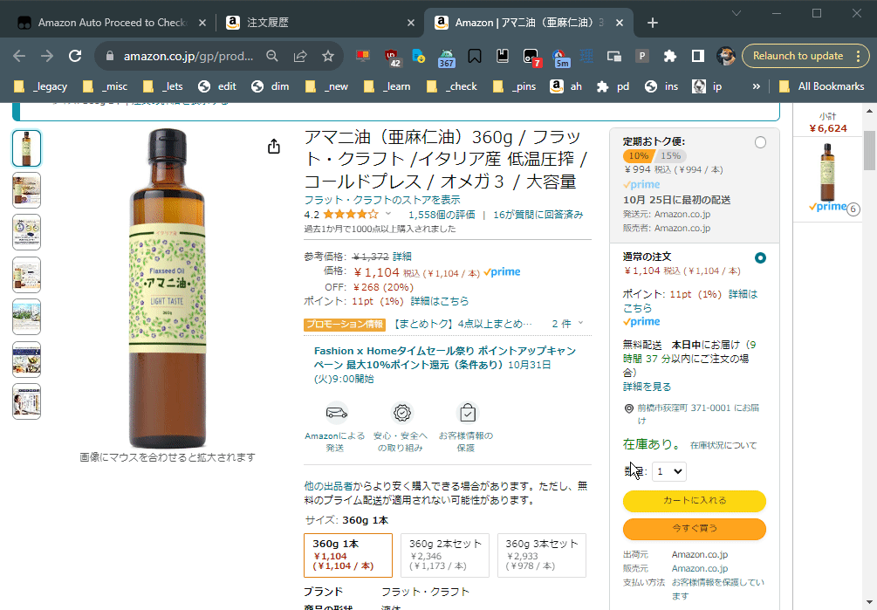Image resolution: width=877 pixels, height=610 pixels.
Task: Open the All Bookmarks folder
Action: (822, 86)
